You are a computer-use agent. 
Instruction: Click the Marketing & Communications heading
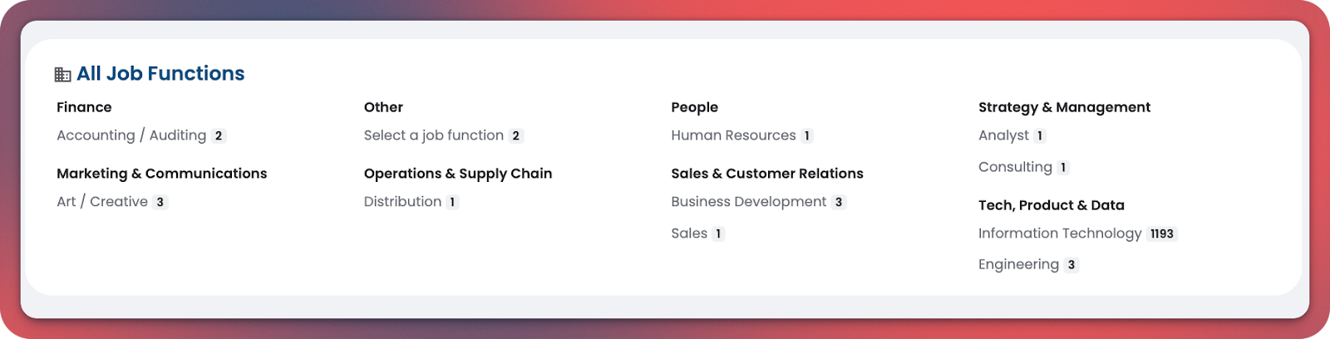tap(161, 174)
